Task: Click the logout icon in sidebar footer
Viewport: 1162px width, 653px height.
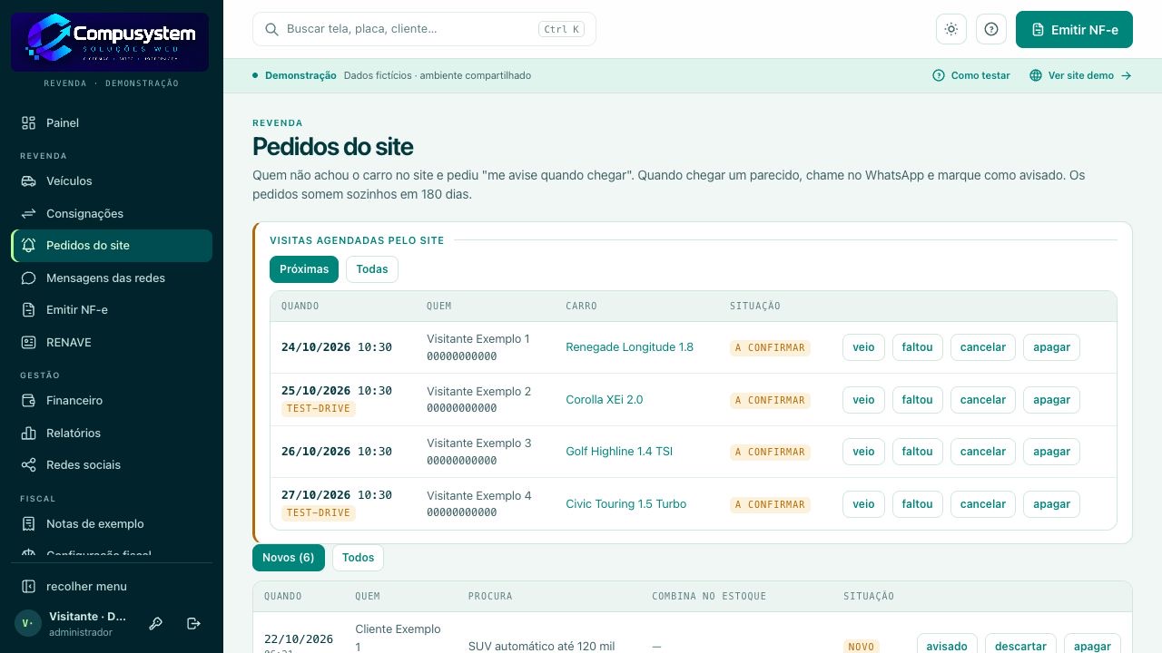Action: [x=193, y=623]
